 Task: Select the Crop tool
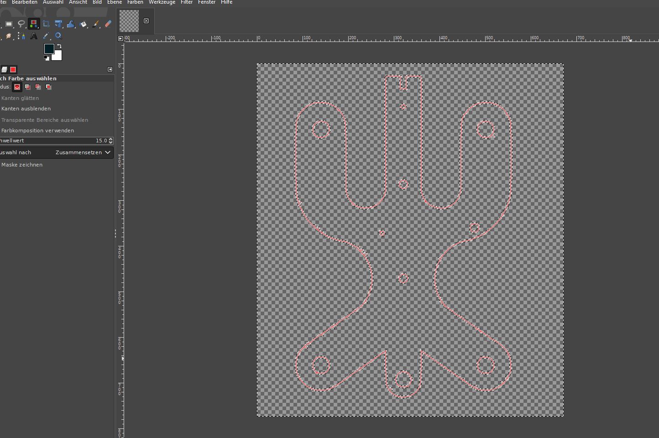46,24
